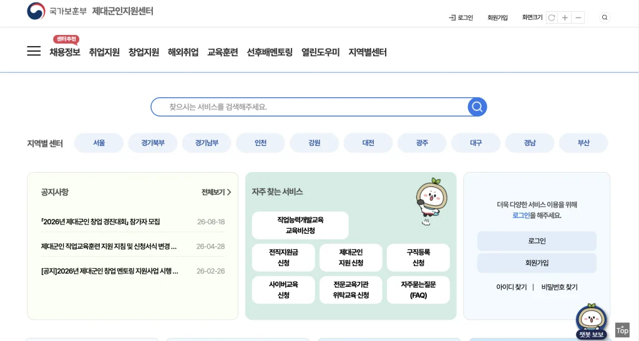Click 구직등록 신청 button
This screenshot has width=639, height=341.
click(x=418, y=257)
